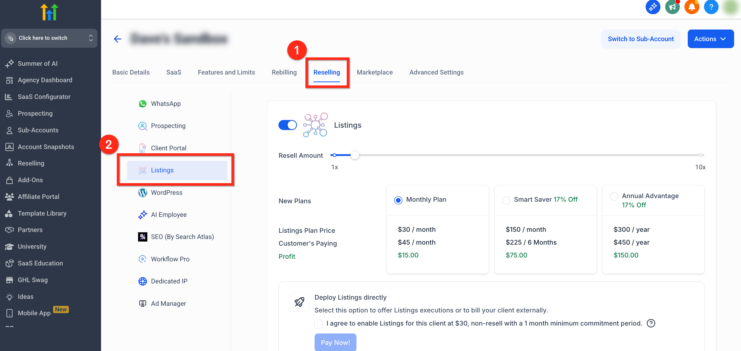
Task: Select the Smart Saver plan radio
Action: tap(506, 200)
